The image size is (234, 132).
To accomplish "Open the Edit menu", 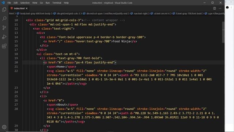I will click(x=15, y=3).
